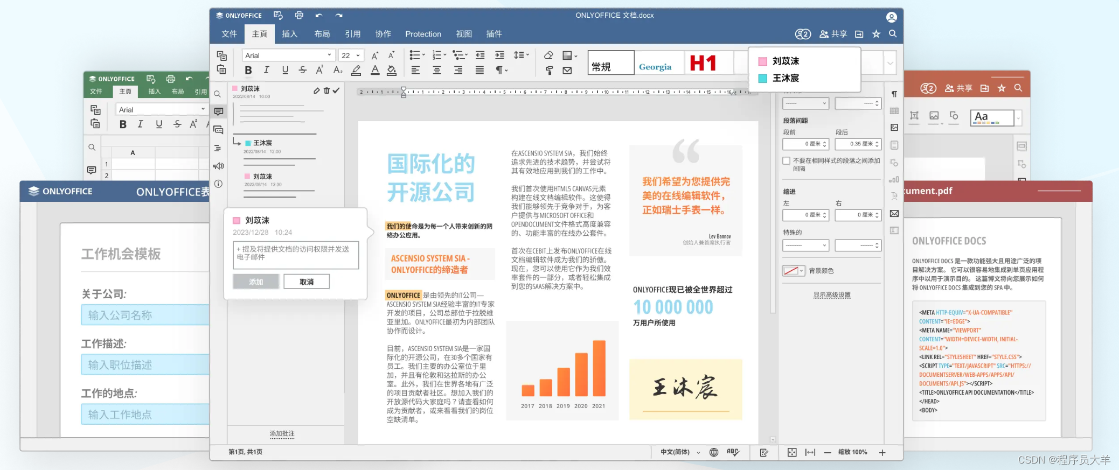Viewport: 1119px width, 470px height.
Task: Open the Protection tab
Action: (x=423, y=34)
